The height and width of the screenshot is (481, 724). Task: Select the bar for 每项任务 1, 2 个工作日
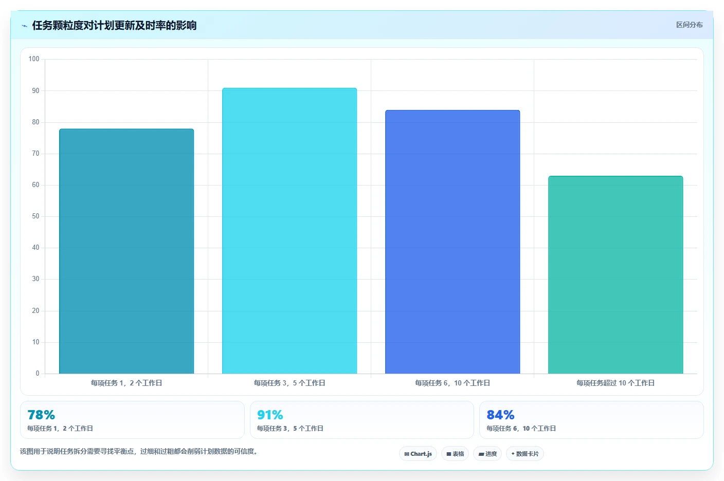126,251
